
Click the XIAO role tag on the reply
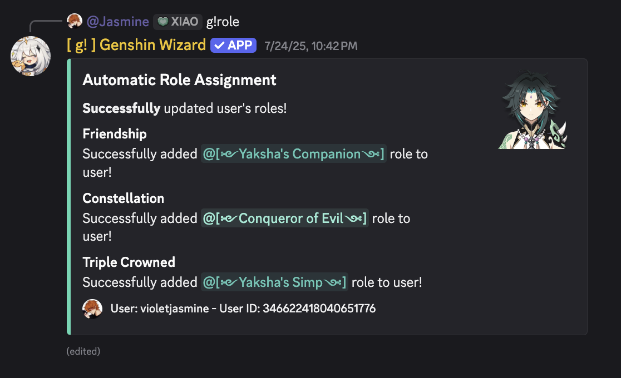click(179, 21)
